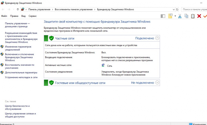Open address bar history dropdown
Screen dimensions: 207x125
[x=174, y=10]
